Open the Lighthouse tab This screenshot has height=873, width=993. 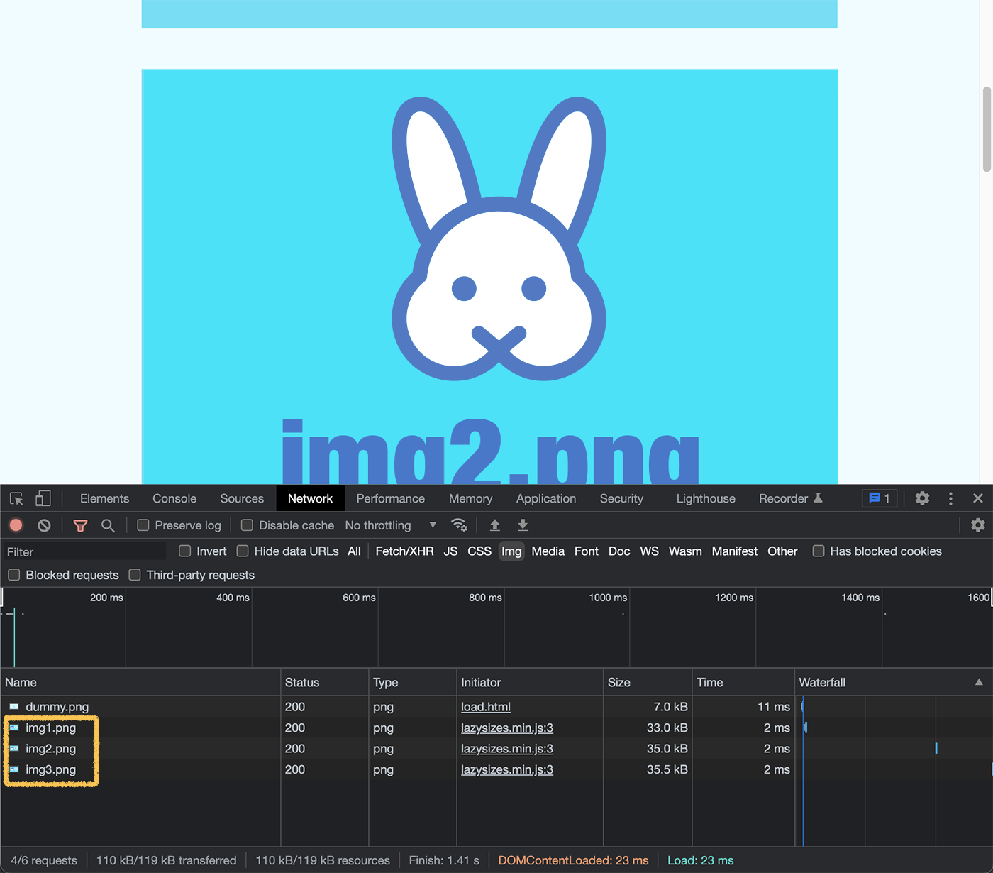point(706,498)
